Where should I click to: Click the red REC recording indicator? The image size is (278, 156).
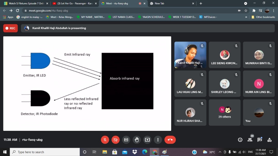tap(11, 28)
